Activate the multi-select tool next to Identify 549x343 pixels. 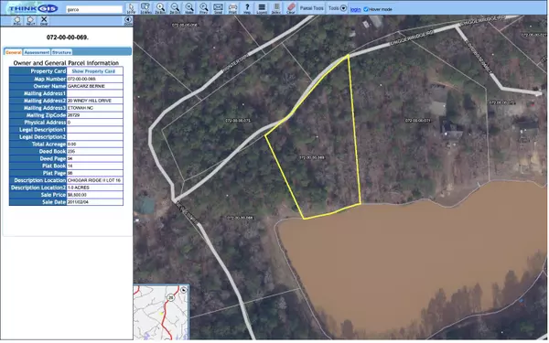[145, 8]
